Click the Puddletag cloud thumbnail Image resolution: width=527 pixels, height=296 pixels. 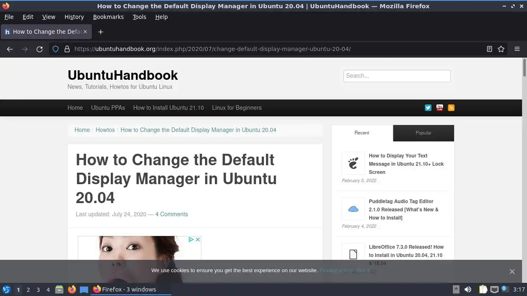coord(353,209)
